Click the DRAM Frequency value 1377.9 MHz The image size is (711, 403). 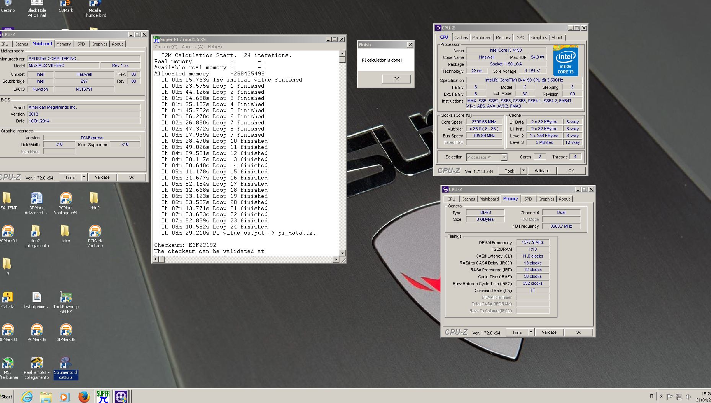coord(533,242)
